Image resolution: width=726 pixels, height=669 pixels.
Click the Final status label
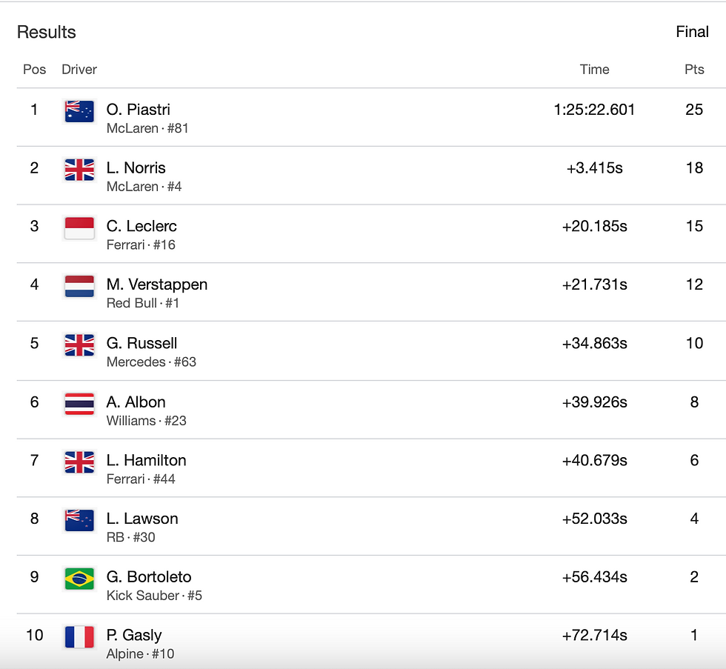[x=692, y=32]
